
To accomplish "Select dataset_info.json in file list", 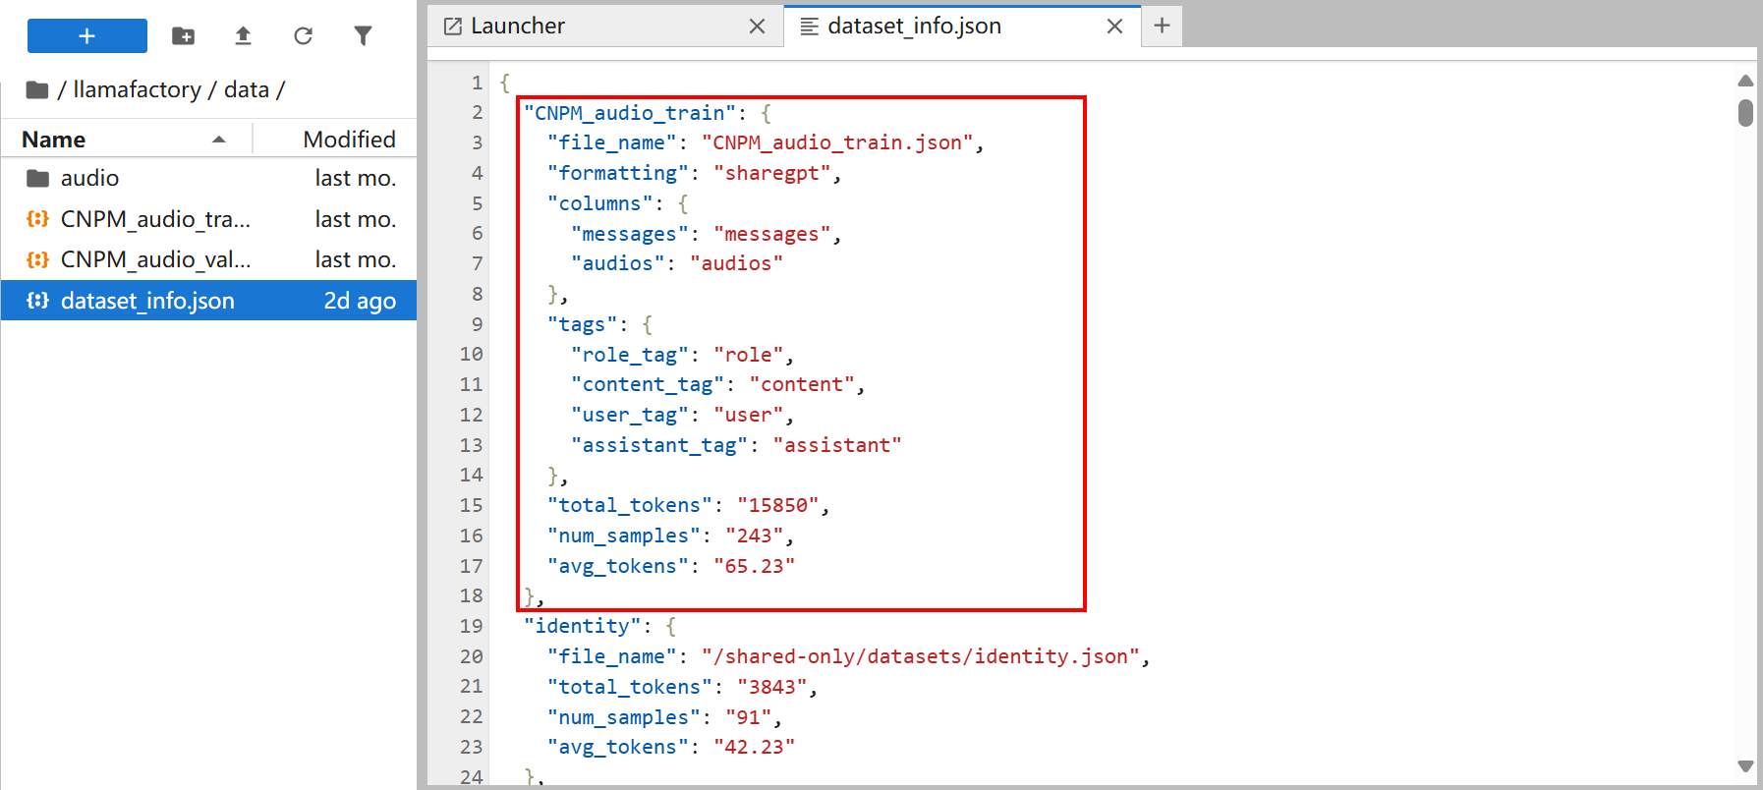I will [x=147, y=301].
